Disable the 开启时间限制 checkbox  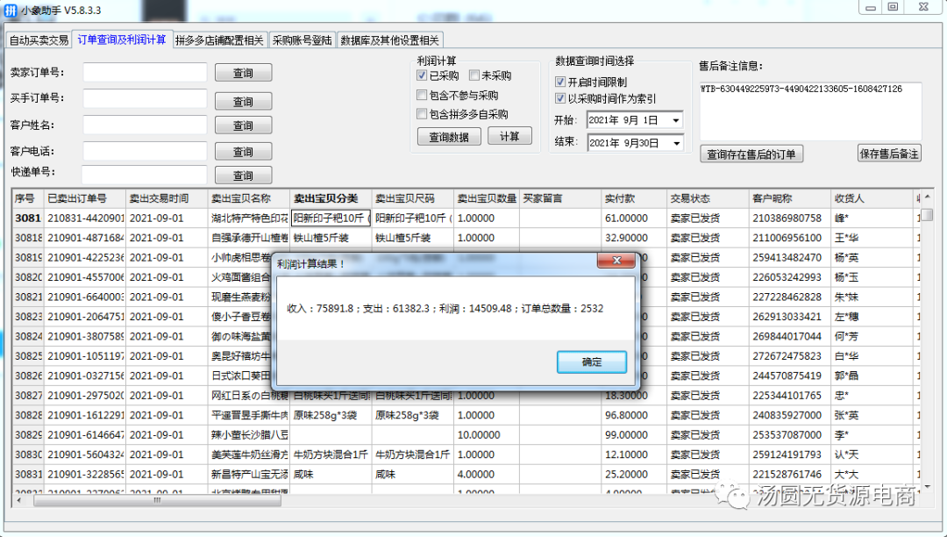pos(559,82)
